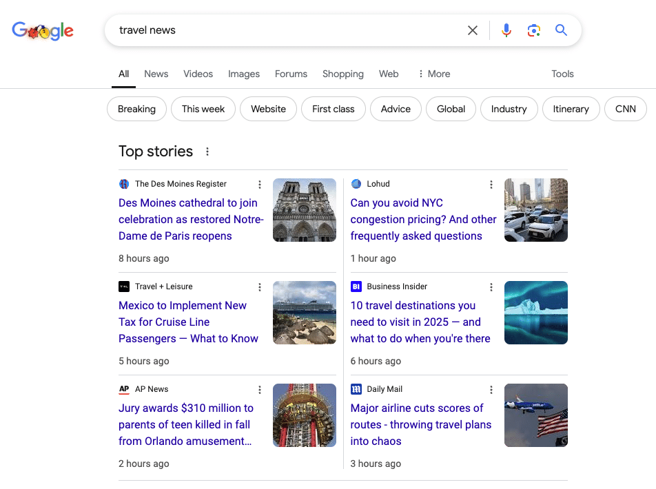This screenshot has height=489, width=656.
Task: Open Jury awards $310 million headline
Action: pyautogui.click(x=186, y=424)
